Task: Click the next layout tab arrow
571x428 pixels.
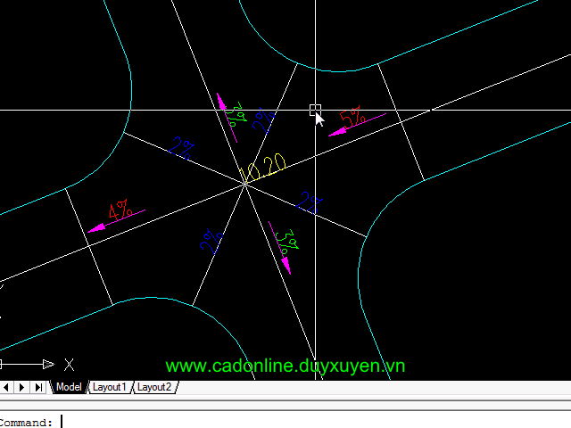Action: point(22,387)
